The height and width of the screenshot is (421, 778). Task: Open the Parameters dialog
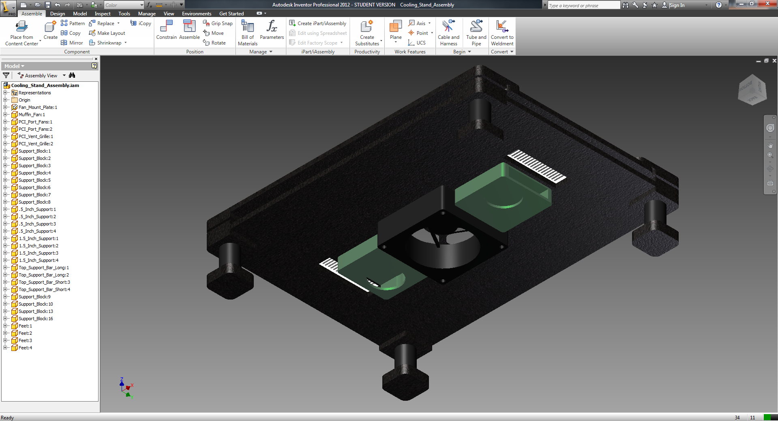coord(272,30)
